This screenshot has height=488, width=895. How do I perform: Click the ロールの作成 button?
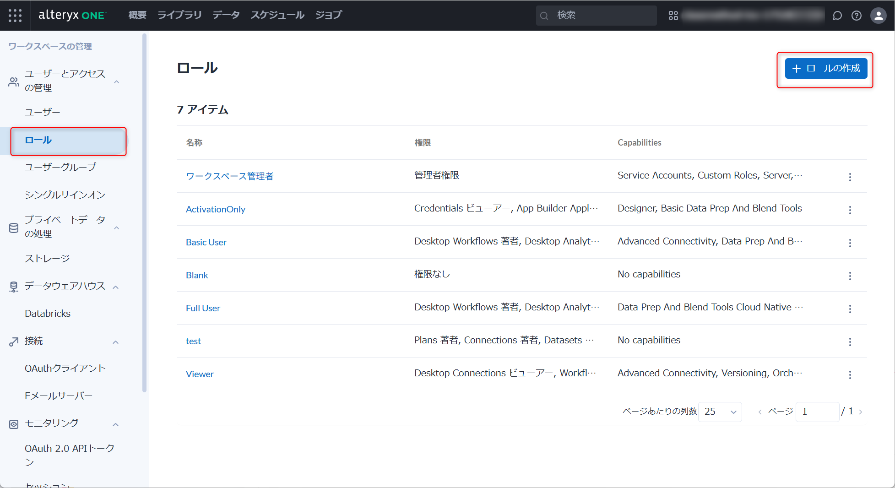click(826, 68)
